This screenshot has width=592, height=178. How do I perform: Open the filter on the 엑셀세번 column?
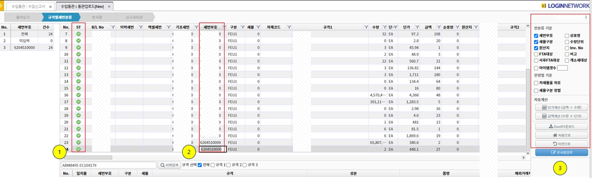click(x=169, y=27)
